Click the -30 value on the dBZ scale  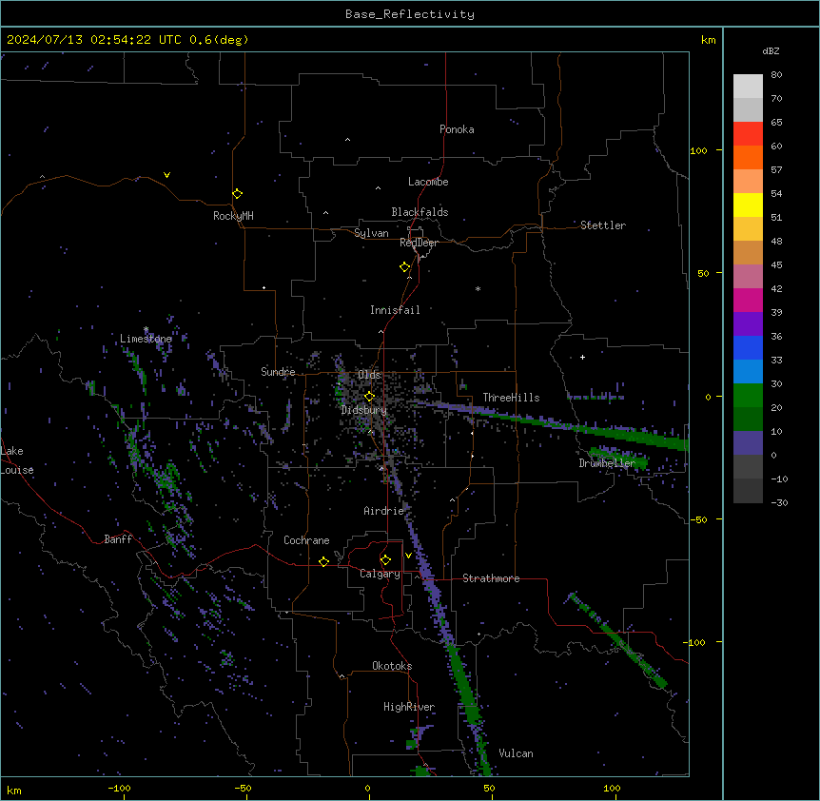pos(779,503)
